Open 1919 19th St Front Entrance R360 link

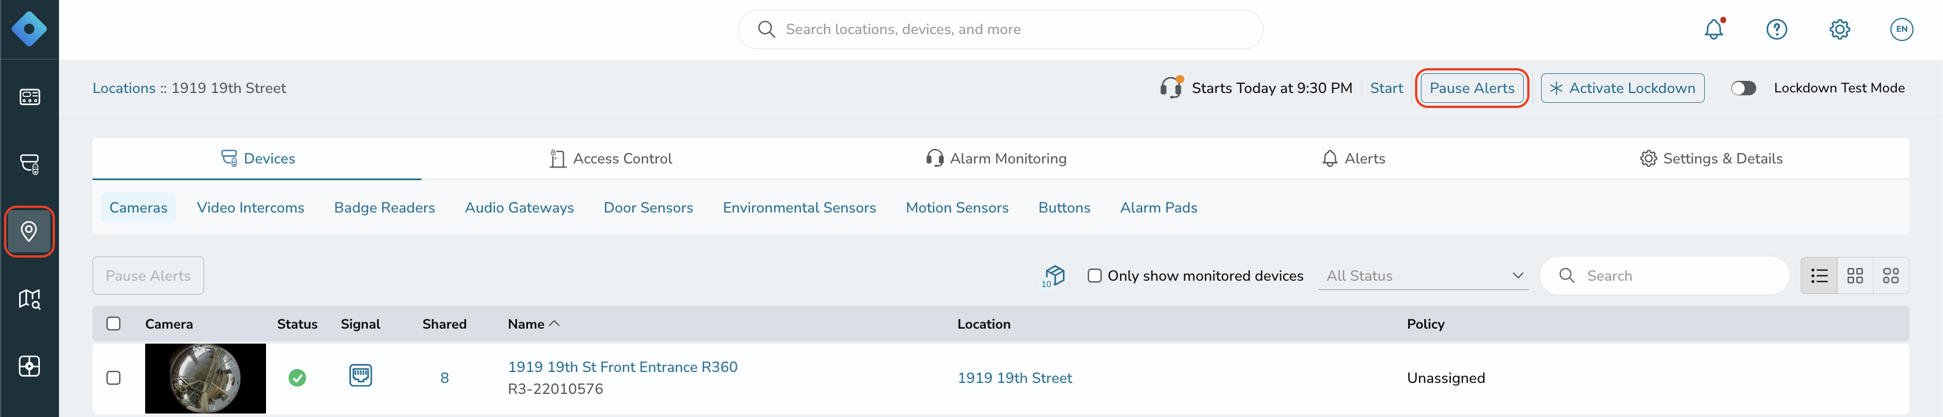coord(622,367)
